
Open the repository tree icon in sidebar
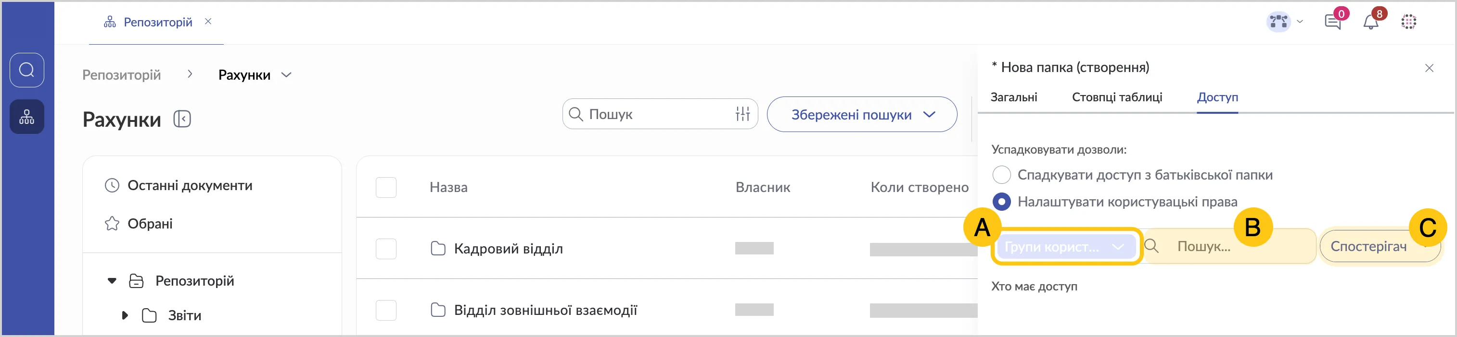(x=26, y=117)
